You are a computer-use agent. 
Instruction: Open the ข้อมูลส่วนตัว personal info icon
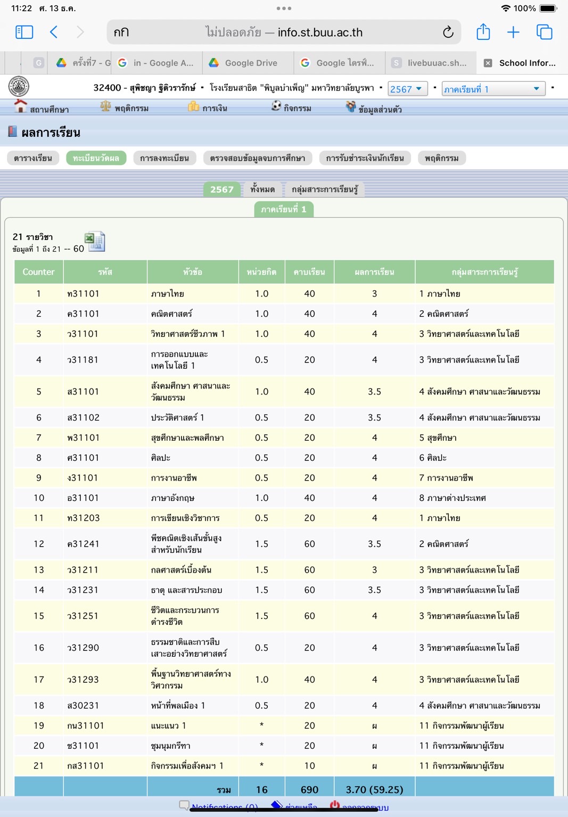(350, 106)
